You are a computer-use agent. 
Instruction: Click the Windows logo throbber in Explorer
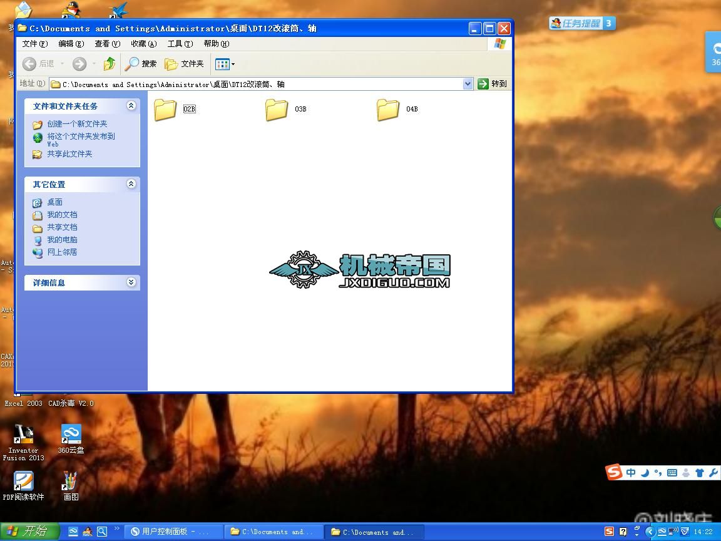[x=500, y=44]
